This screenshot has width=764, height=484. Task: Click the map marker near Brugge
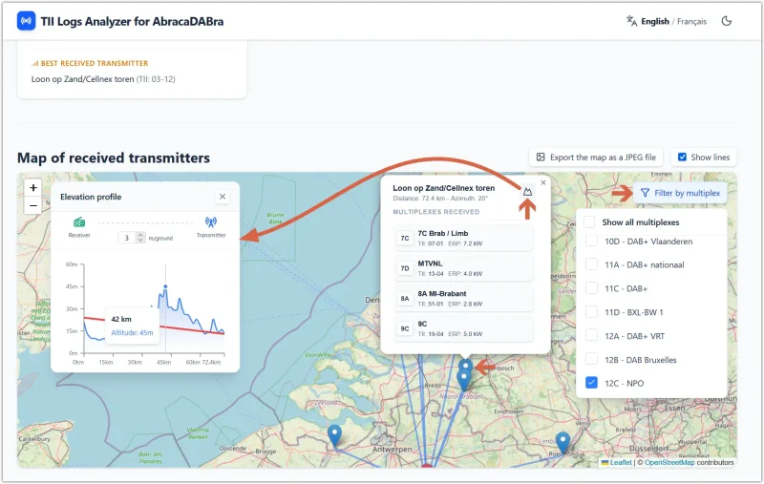click(334, 435)
